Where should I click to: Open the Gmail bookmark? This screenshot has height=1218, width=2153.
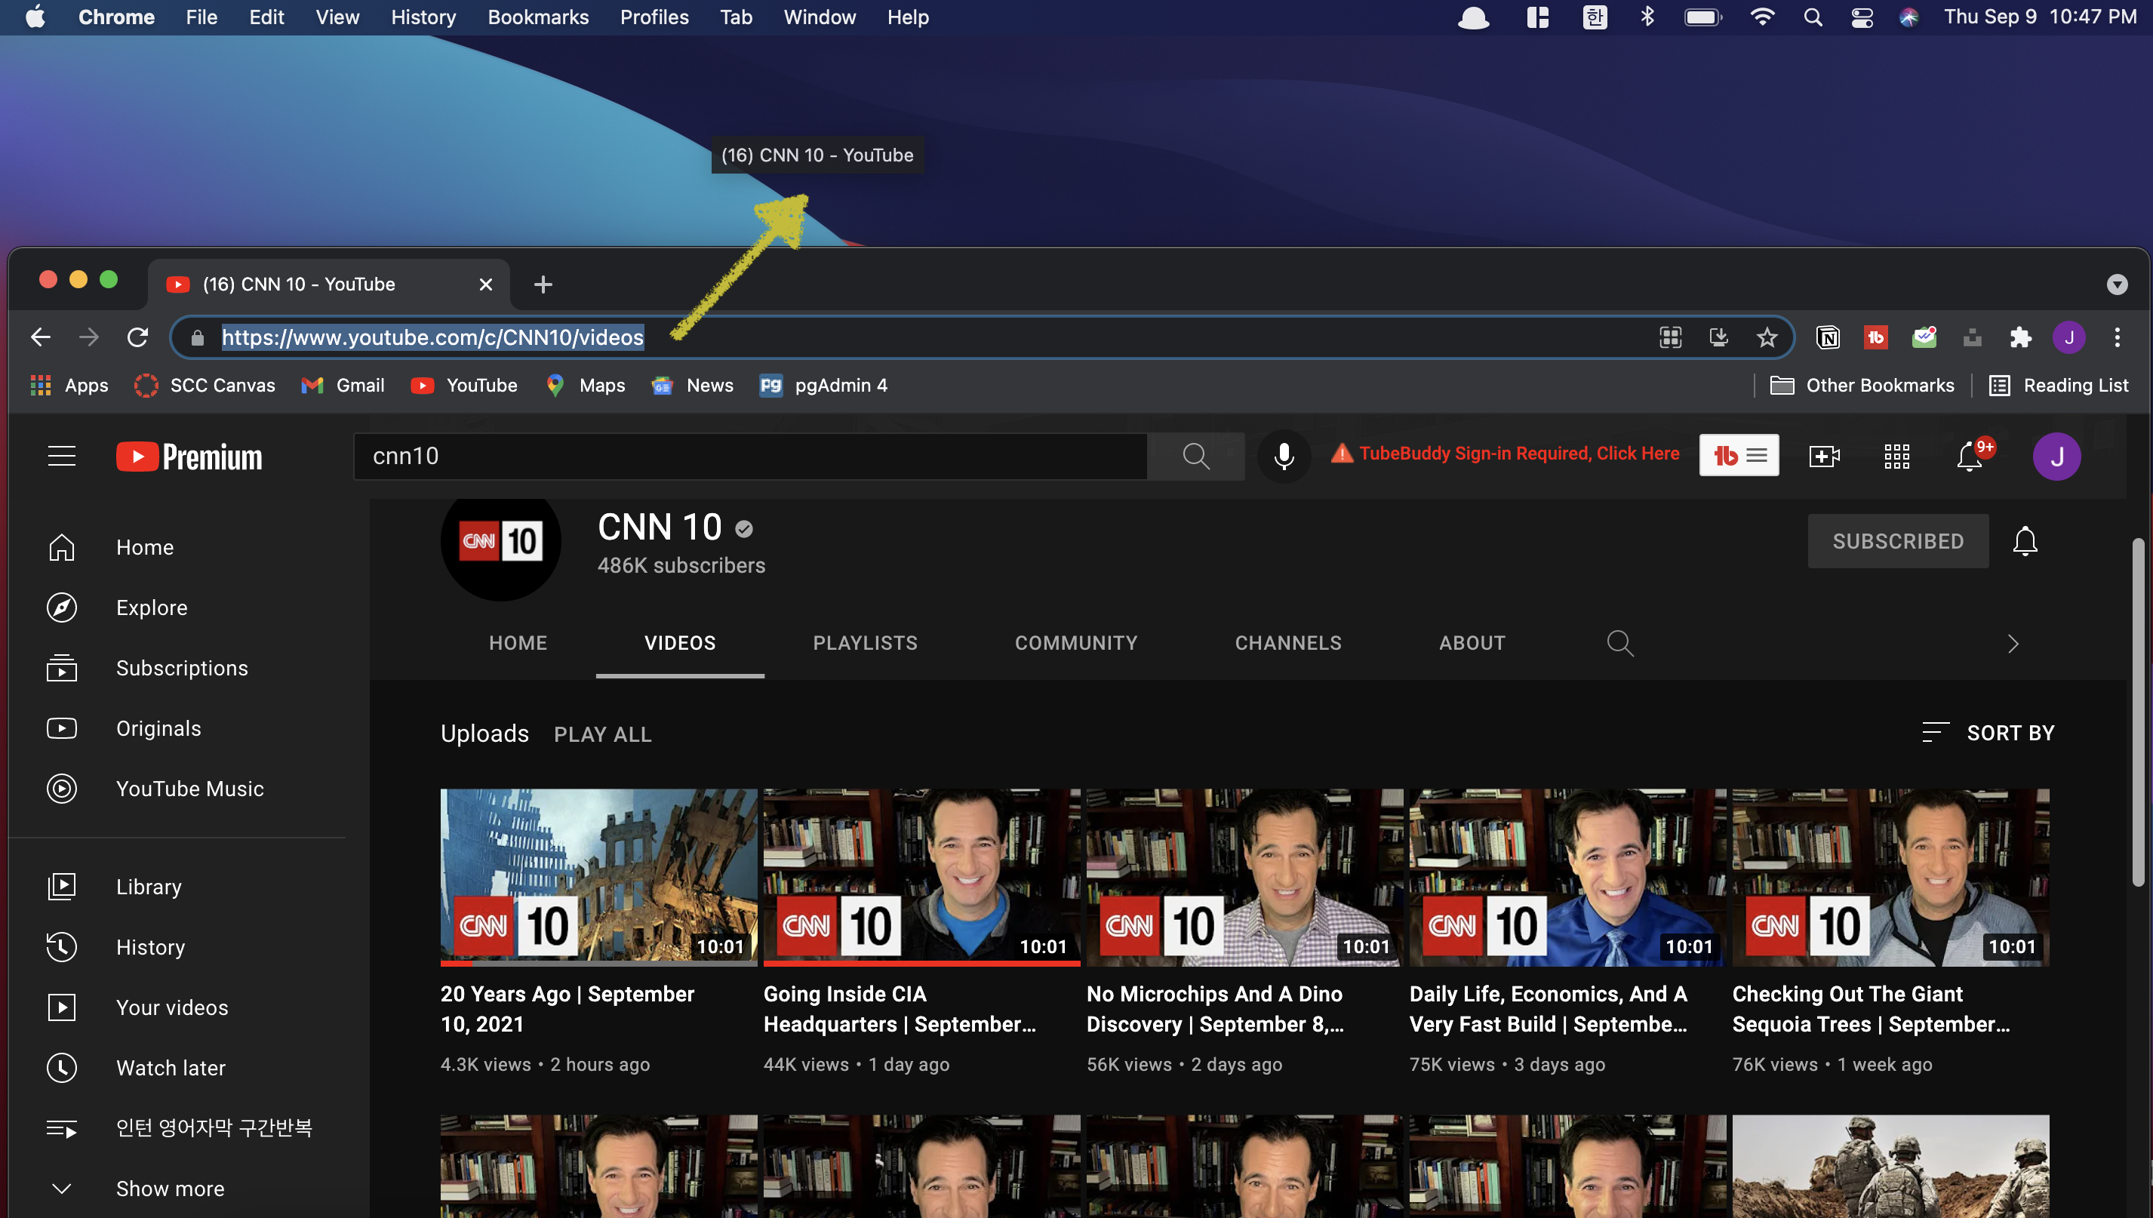point(343,385)
